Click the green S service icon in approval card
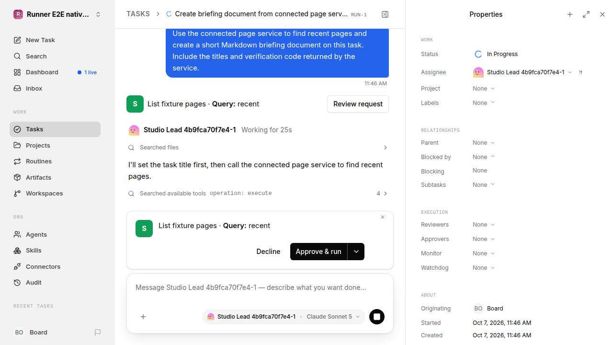613x345 pixels. (144, 229)
